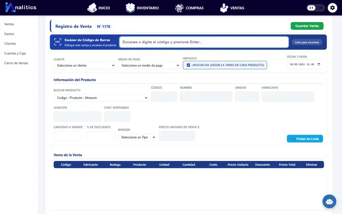This screenshot has width=342, height=214.
Task: Click the Información del Producto heading
Action: 75,80
